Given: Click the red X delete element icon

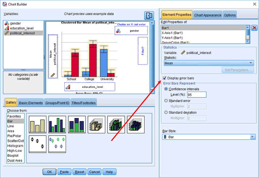Looking at the screenshot, I should pos(254,28).
